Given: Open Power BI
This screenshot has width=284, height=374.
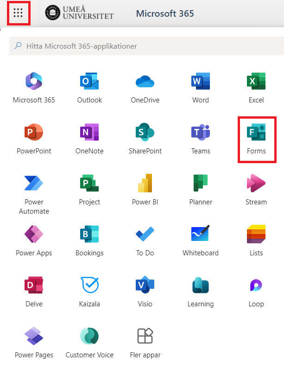Looking at the screenshot, I should click(145, 190).
